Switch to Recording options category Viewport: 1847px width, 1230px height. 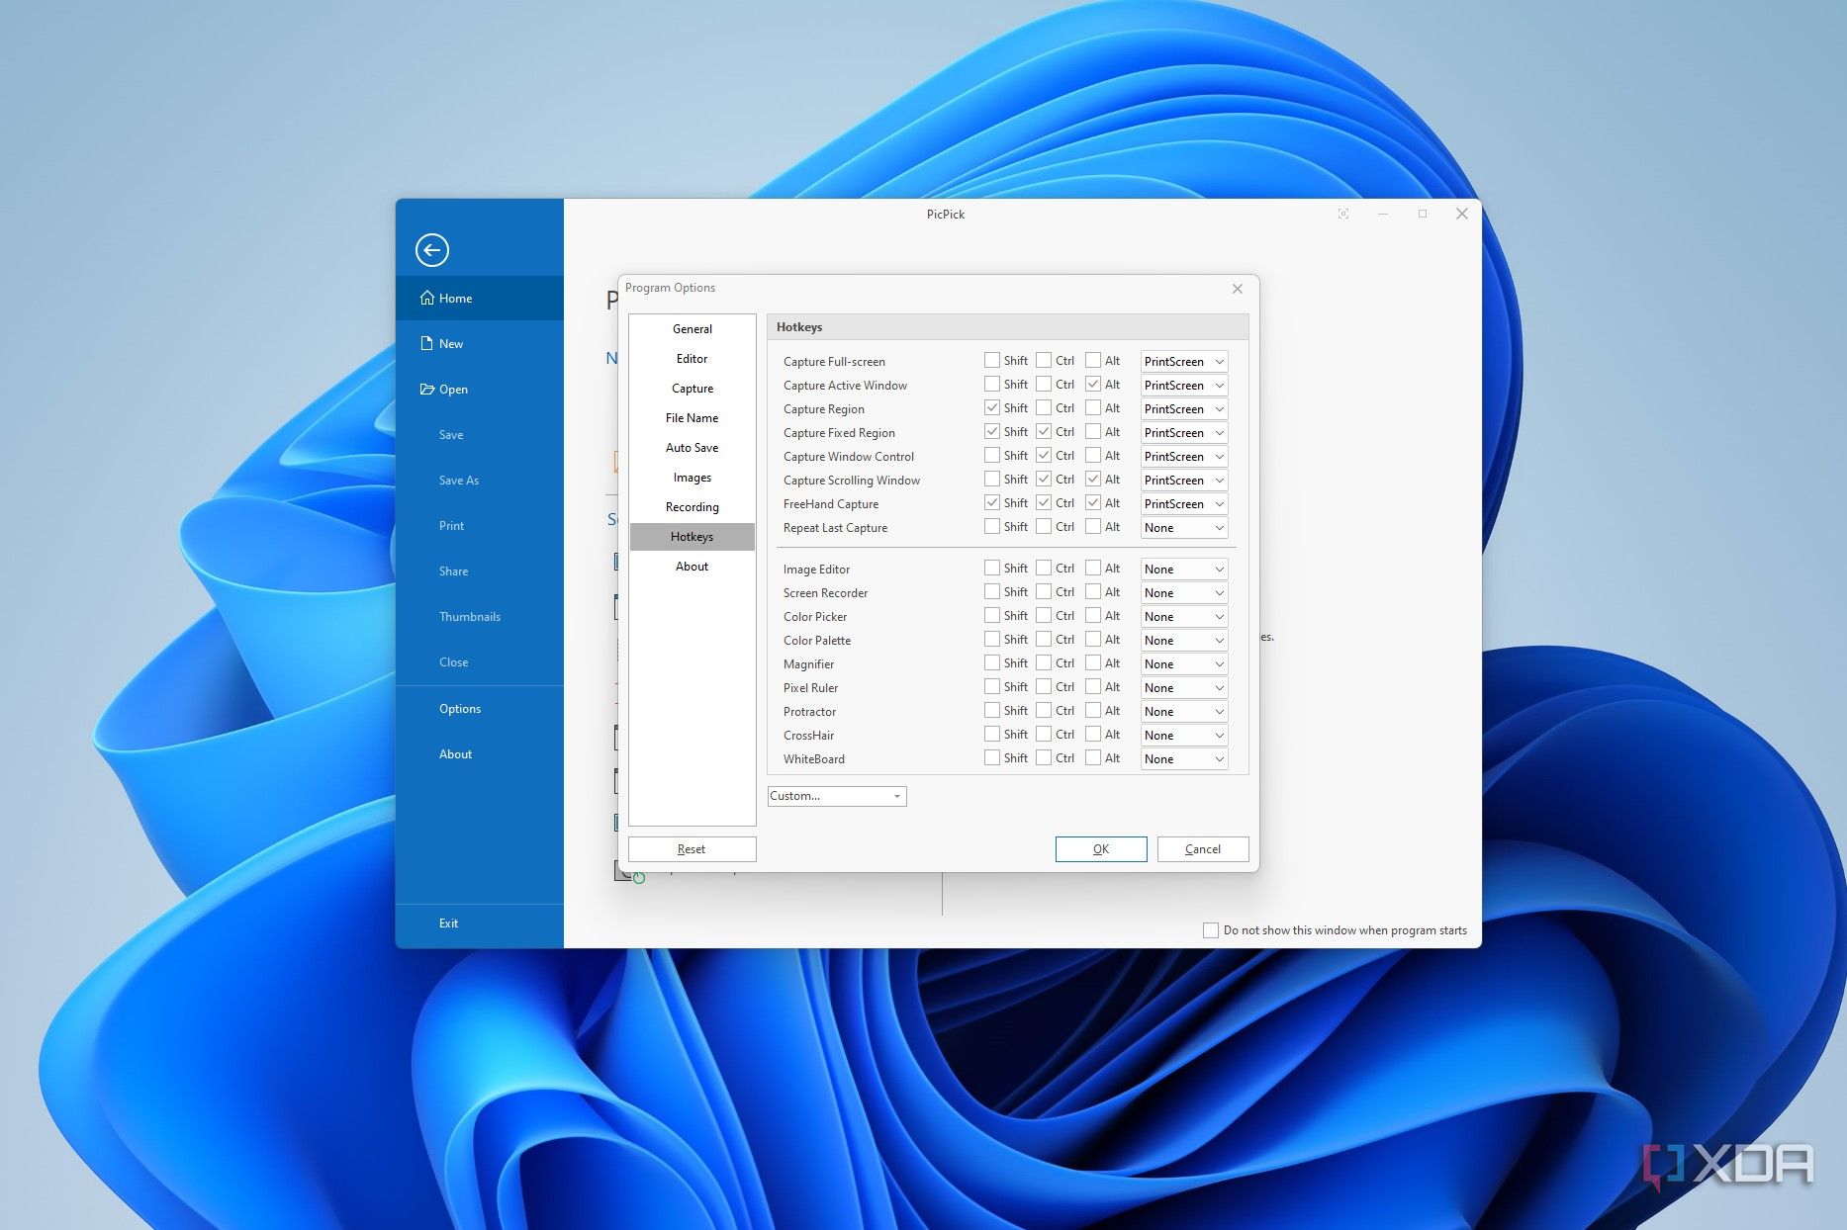tap(693, 507)
